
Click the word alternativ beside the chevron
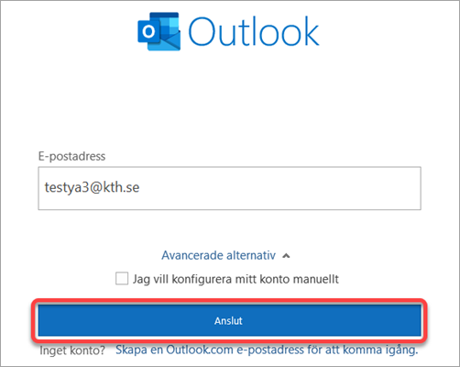coord(251,255)
